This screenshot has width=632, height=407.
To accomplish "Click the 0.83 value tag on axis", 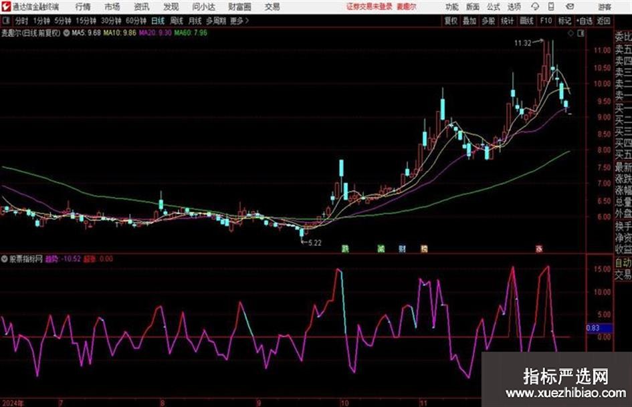I will tap(599, 328).
